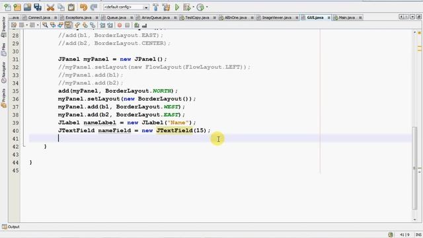Open the Profile Project dropdown arrow

pos(207,7)
